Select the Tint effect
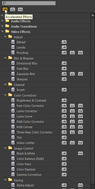Image resolution: width=95 pixels, height=189 pixels. click(x=19, y=138)
